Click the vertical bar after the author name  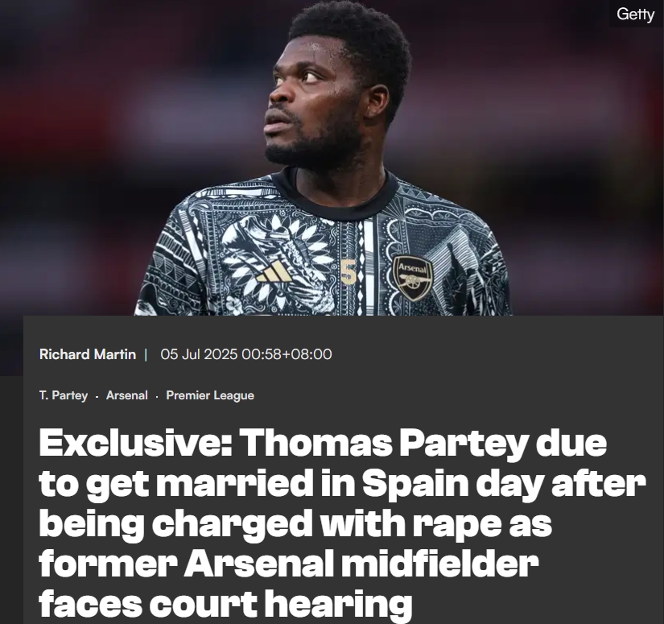146,354
